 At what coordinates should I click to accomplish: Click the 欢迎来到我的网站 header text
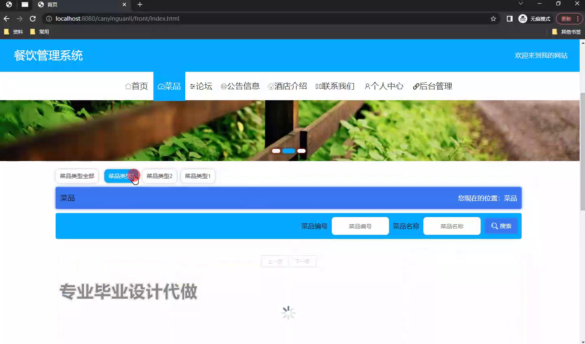tap(541, 56)
